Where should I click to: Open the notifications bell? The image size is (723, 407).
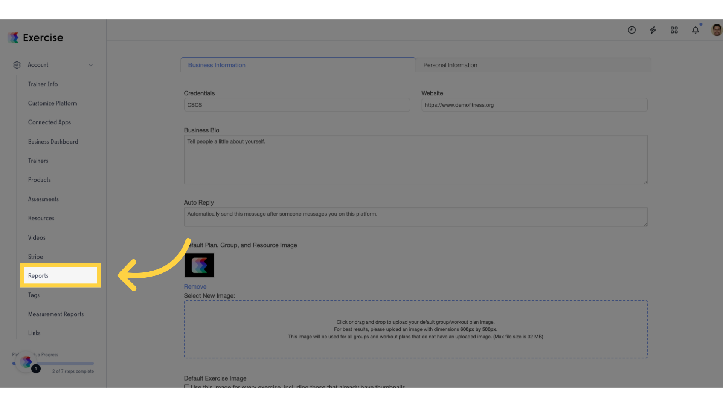pos(696,30)
